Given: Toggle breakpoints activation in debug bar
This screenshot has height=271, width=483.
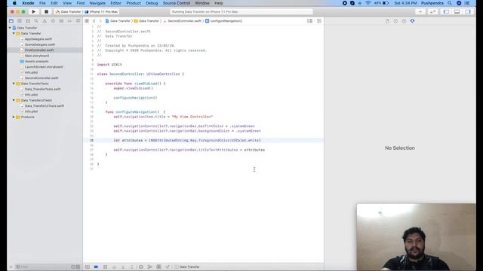Looking at the screenshot, I should 96,266.
